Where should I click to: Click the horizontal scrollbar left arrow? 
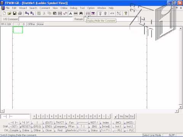(2, 111)
